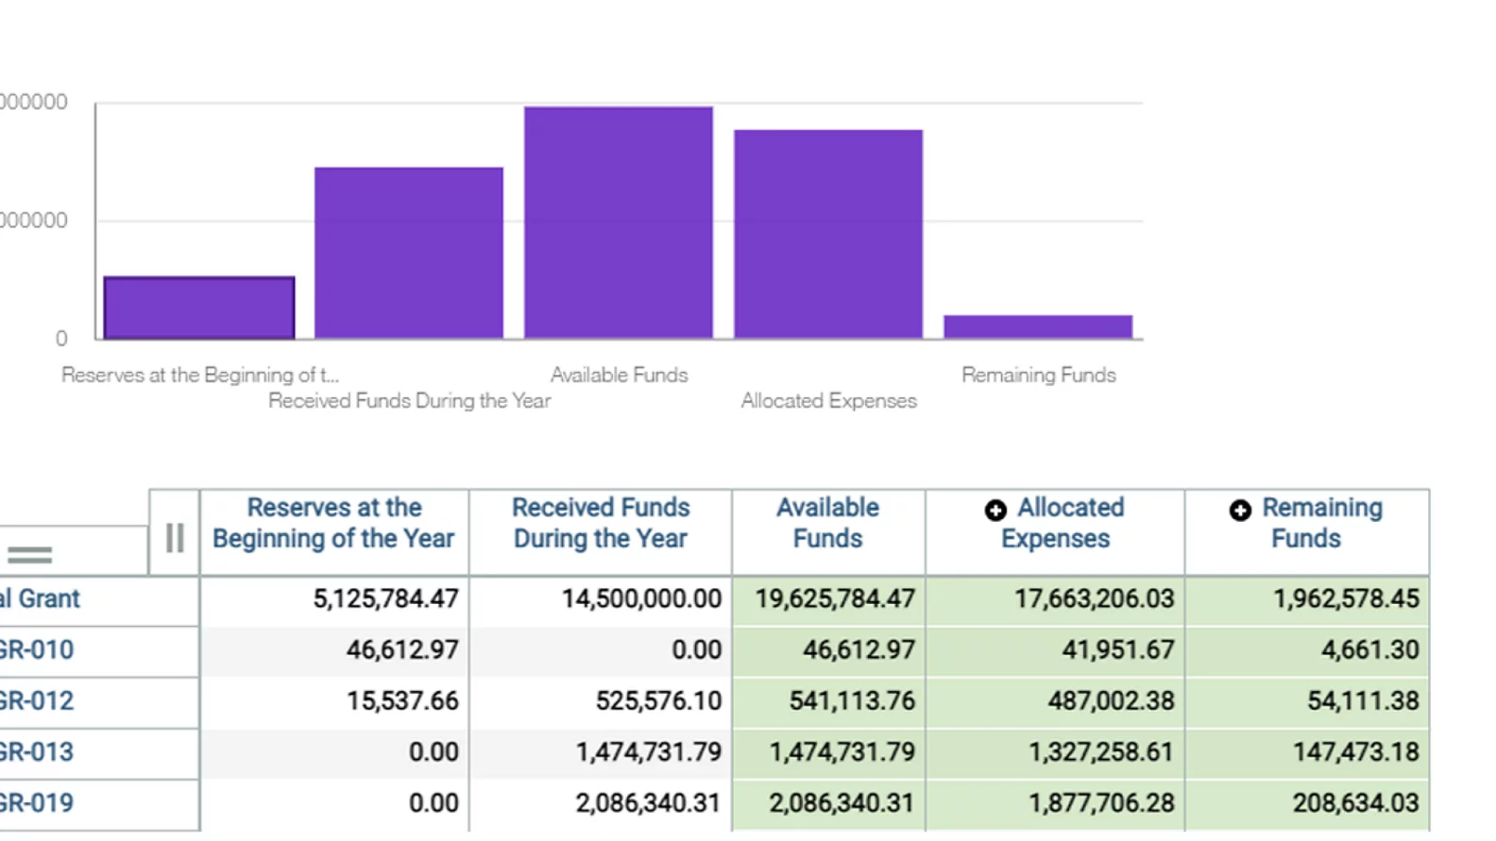Click the plus icon beside Remaining Funds

point(1240,511)
